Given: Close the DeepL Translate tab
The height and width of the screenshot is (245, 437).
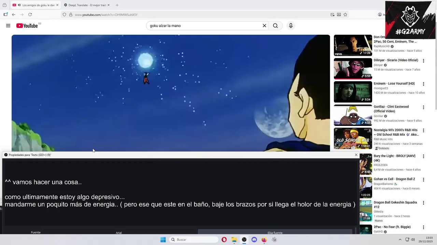Looking at the screenshot, I should (109, 5).
